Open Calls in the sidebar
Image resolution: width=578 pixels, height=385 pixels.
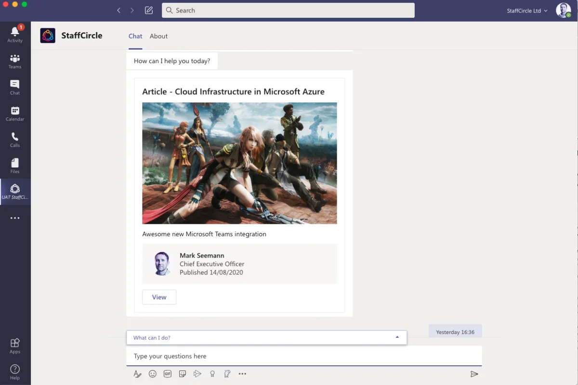pyautogui.click(x=15, y=140)
